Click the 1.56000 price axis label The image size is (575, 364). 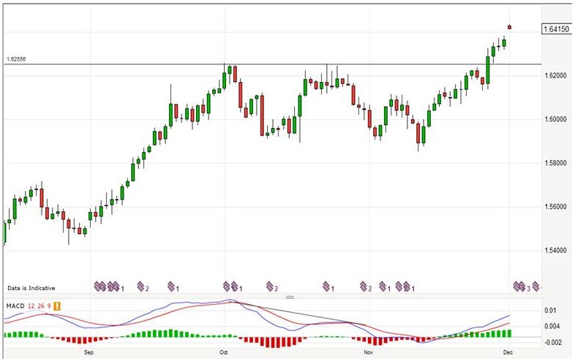555,207
